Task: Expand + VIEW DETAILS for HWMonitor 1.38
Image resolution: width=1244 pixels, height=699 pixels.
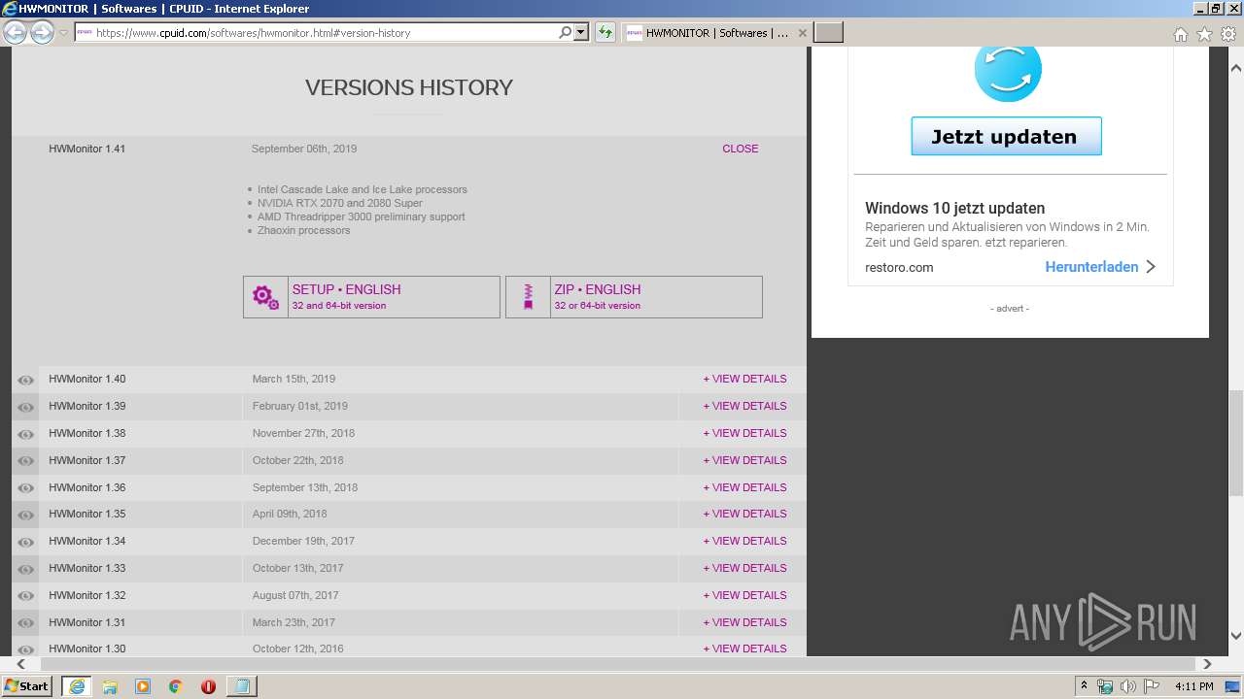Action: pos(744,433)
